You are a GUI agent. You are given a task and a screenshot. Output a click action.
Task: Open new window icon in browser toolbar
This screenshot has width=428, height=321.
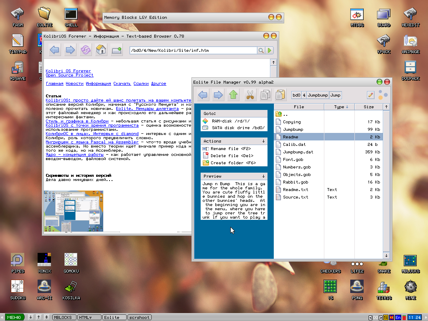click(x=116, y=51)
